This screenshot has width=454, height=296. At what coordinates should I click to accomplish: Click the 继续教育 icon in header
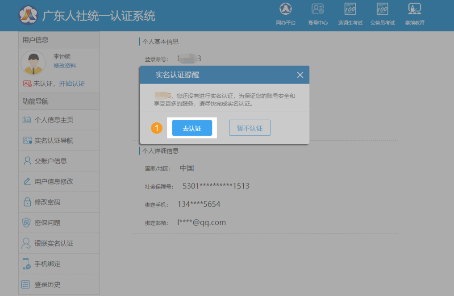(x=415, y=9)
